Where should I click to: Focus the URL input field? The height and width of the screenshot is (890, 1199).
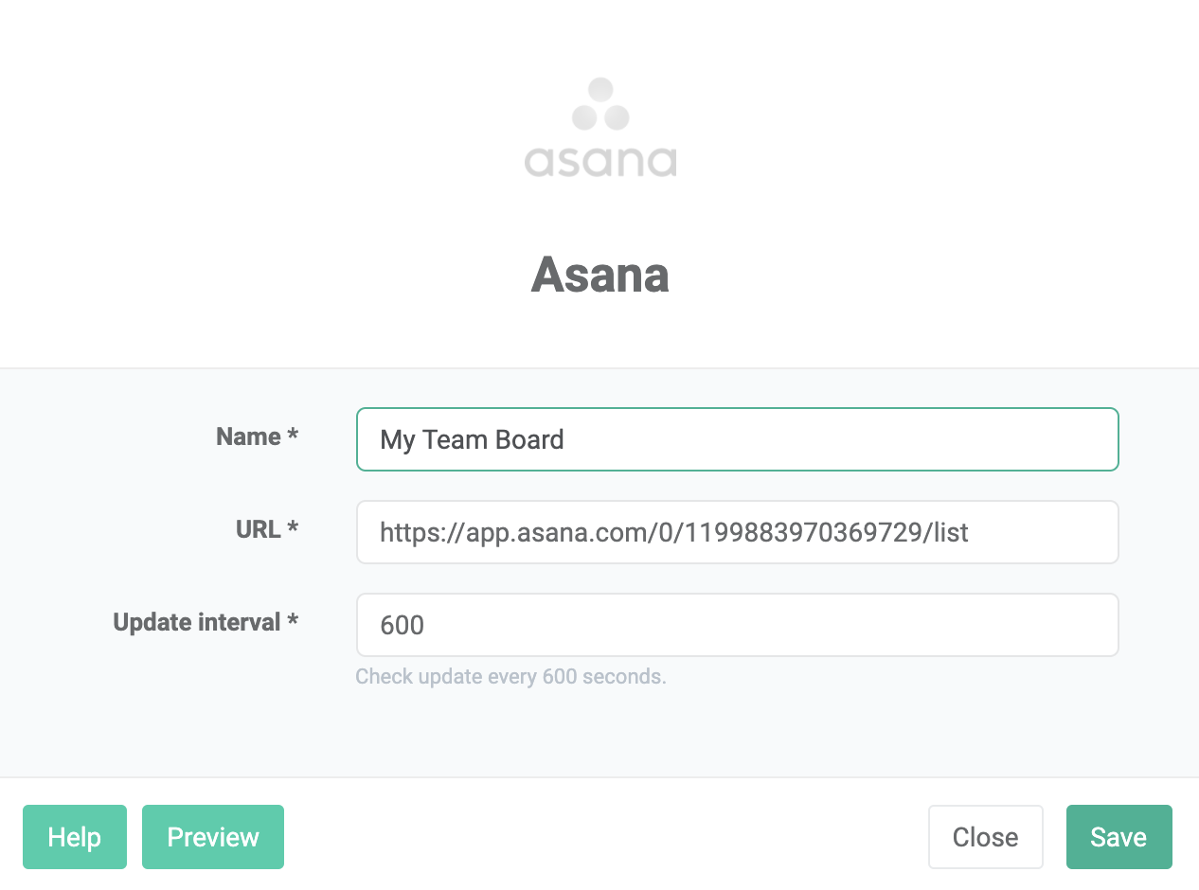pos(738,532)
